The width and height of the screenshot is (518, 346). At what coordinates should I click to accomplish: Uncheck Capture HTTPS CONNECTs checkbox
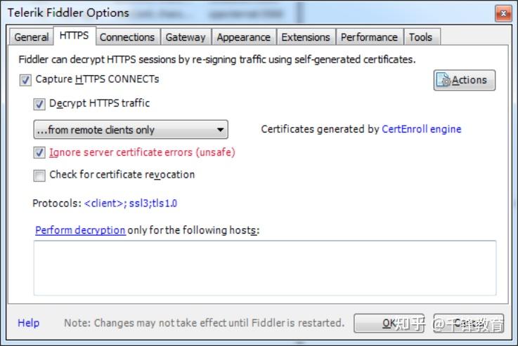[25, 80]
